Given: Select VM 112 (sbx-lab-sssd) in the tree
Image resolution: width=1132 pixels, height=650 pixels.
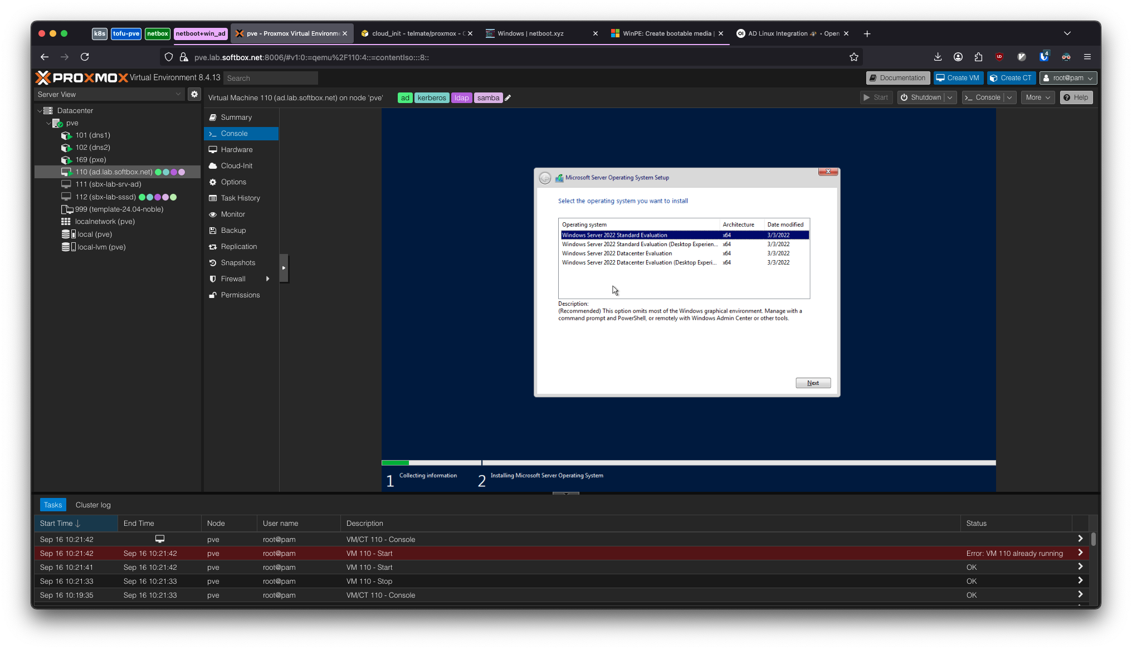Looking at the screenshot, I should (107, 197).
